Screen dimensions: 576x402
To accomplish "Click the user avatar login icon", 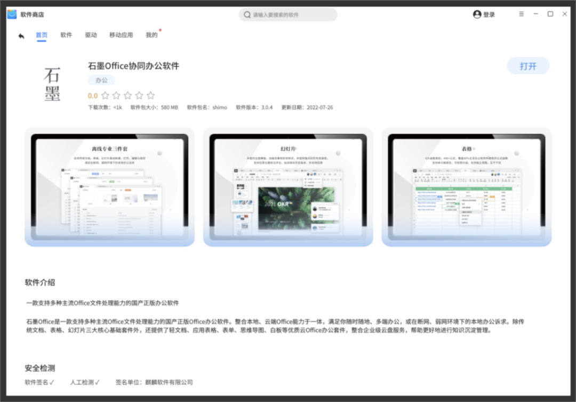I will (477, 14).
